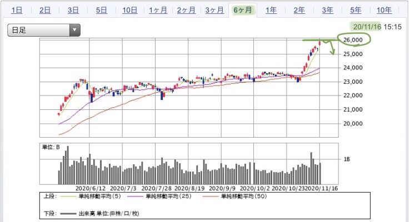
Task: Show the 3年 chart range
Action: tap(327, 10)
